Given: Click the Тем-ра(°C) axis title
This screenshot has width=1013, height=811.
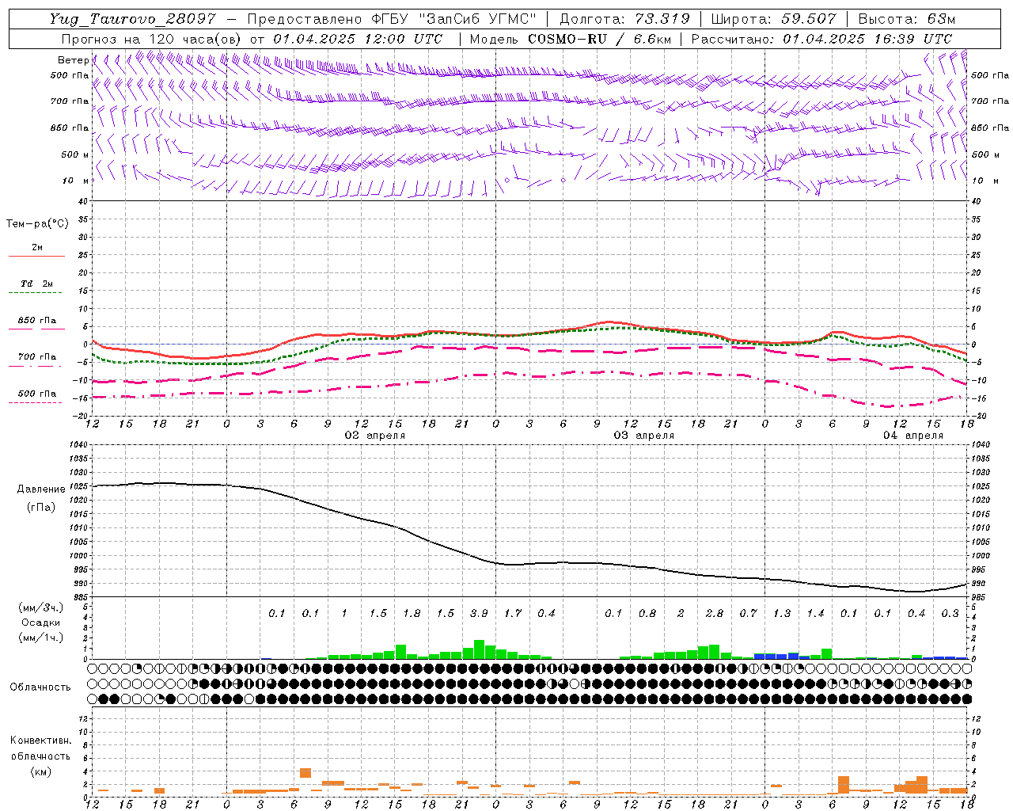Looking at the screenshot, I should tap(37, 224).
